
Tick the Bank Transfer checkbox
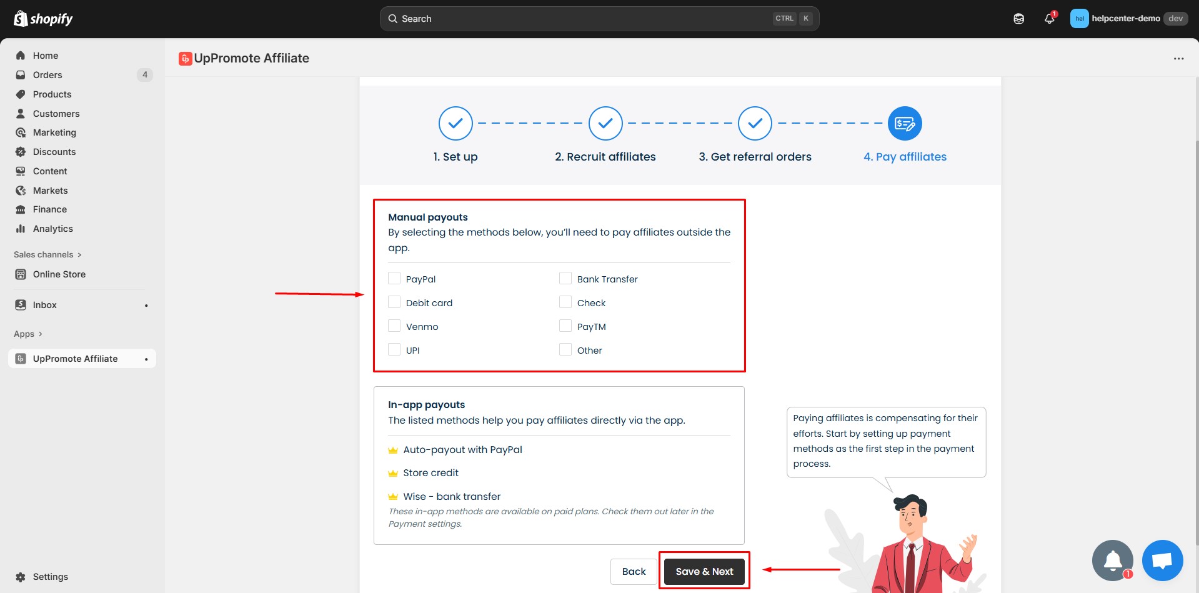pyautogui.click(x=565, y=279)
